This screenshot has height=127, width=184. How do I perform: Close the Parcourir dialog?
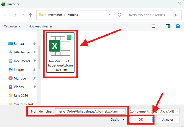(180, 4)
